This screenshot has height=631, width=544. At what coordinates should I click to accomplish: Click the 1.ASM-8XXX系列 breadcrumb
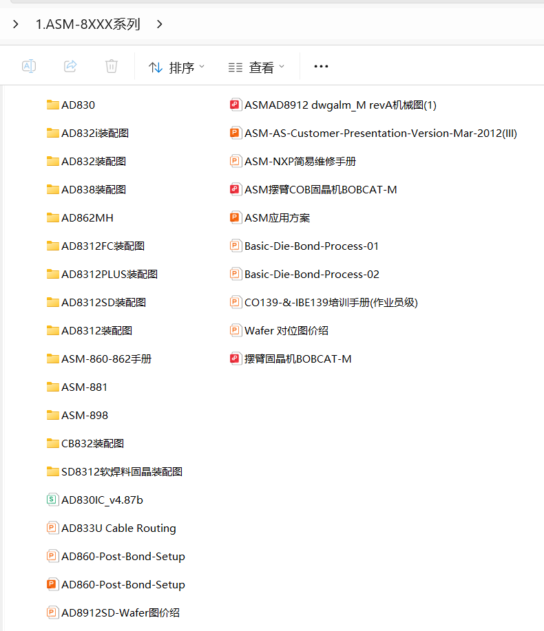(87, 24)
